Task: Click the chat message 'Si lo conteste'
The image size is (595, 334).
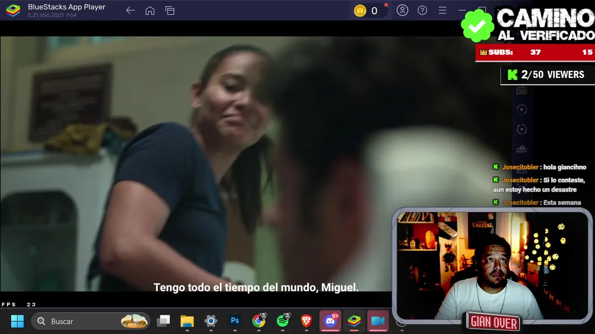Action: click(x=564, y=180)
